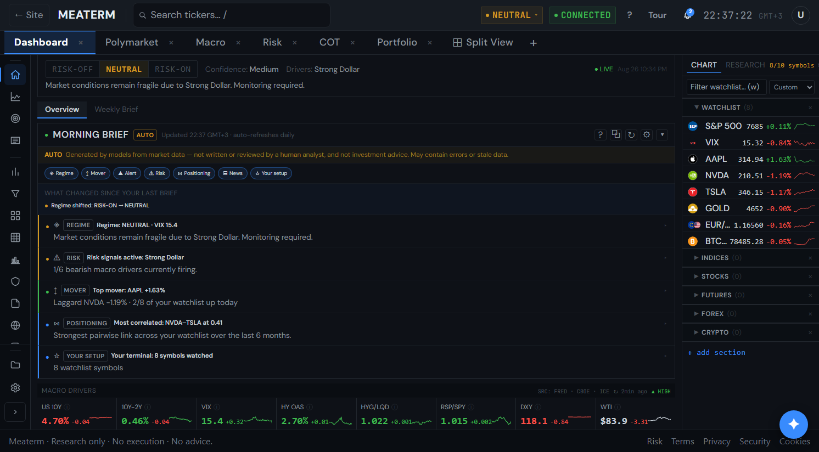The height and width of the screenshot is (452, 819).
Task: Switch to the Polymarket tab
Action: [132, 42]
